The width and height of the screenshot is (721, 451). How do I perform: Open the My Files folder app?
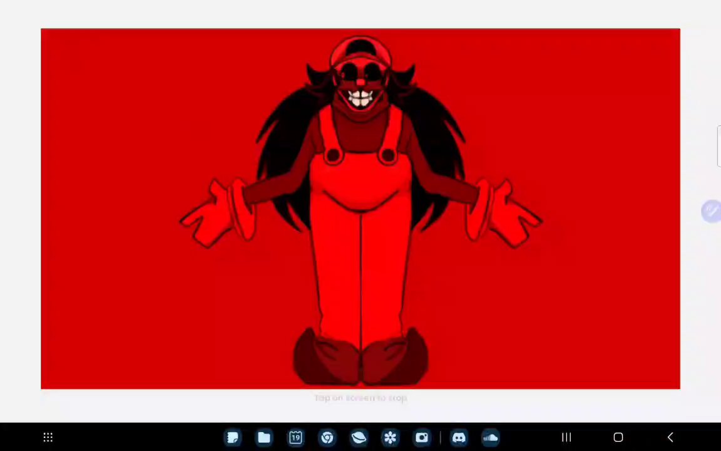click(x=264, y=437)
